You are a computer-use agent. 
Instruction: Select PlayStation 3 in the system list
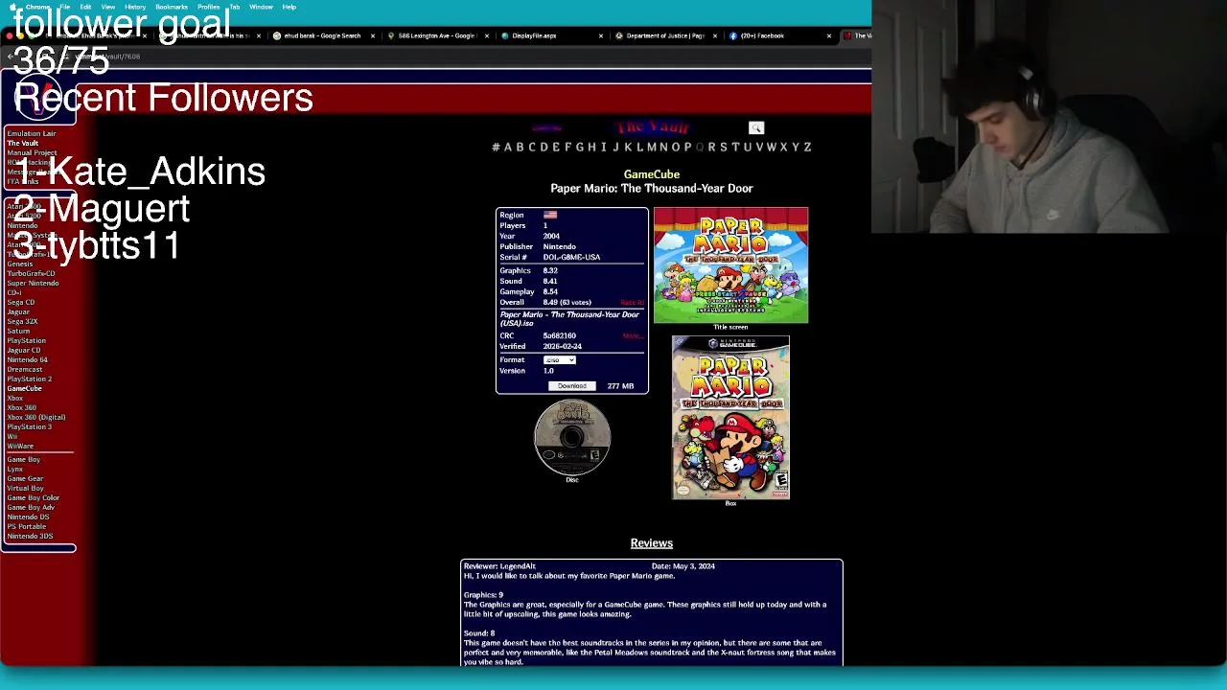coord(30,426)
